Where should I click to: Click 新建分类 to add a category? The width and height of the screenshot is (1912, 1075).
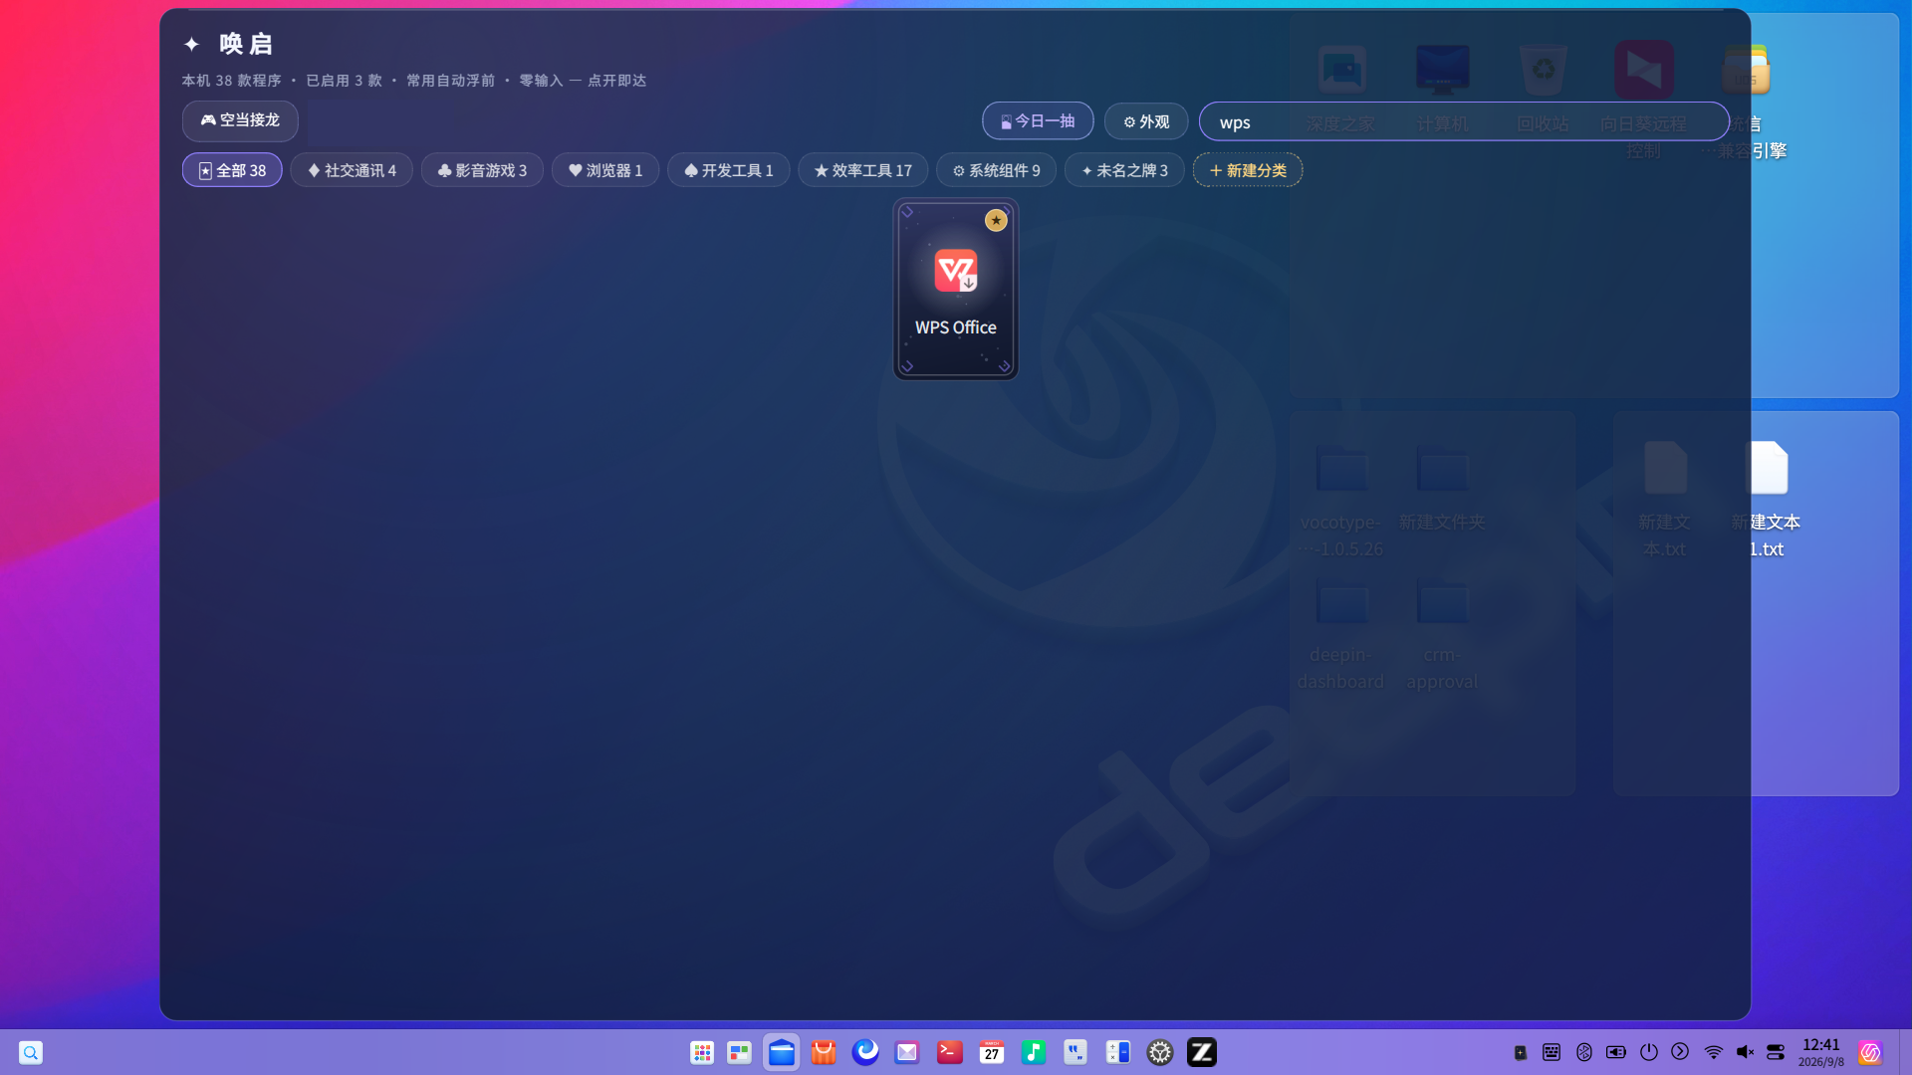point(1248,170)
